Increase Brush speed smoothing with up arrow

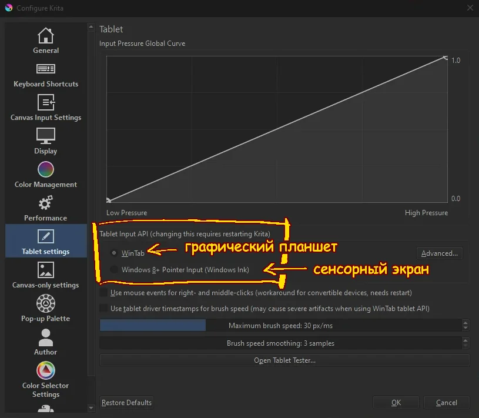click(x=465, y=340)
